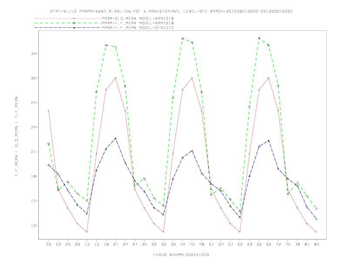Click x-axis forecast hour label 45
This screenshot has height=266, width=345.
point(192,244)
